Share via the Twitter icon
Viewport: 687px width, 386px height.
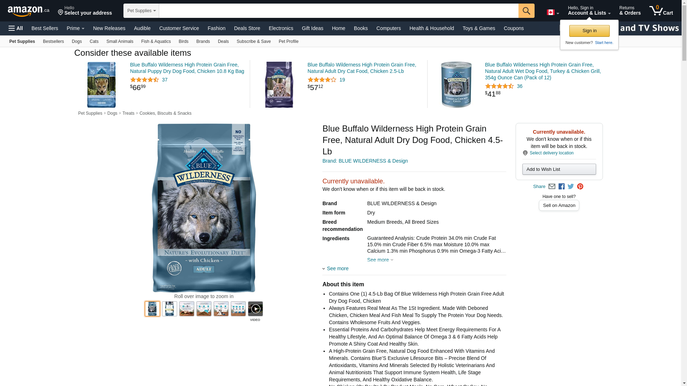[571, 187]
